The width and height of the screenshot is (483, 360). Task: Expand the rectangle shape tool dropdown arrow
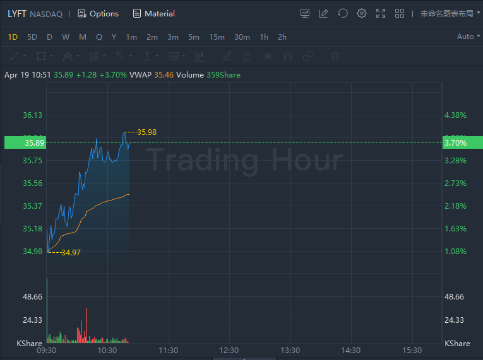pyautogui.click(x=52, y=56)
